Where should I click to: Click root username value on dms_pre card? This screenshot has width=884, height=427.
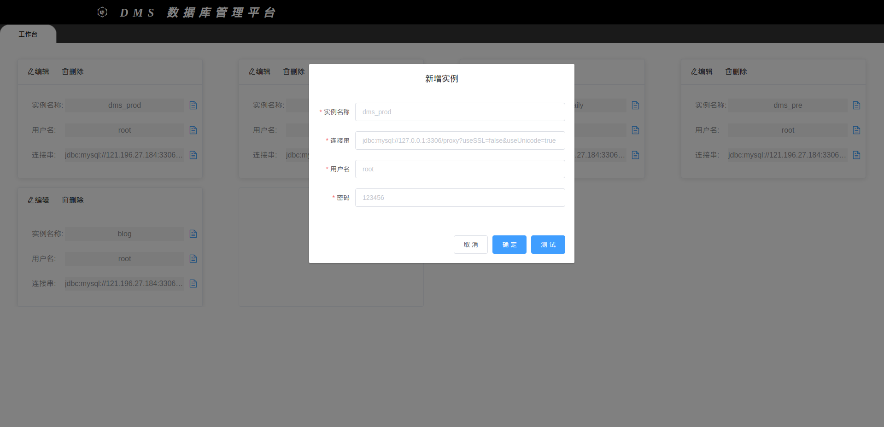click(788, 130)
